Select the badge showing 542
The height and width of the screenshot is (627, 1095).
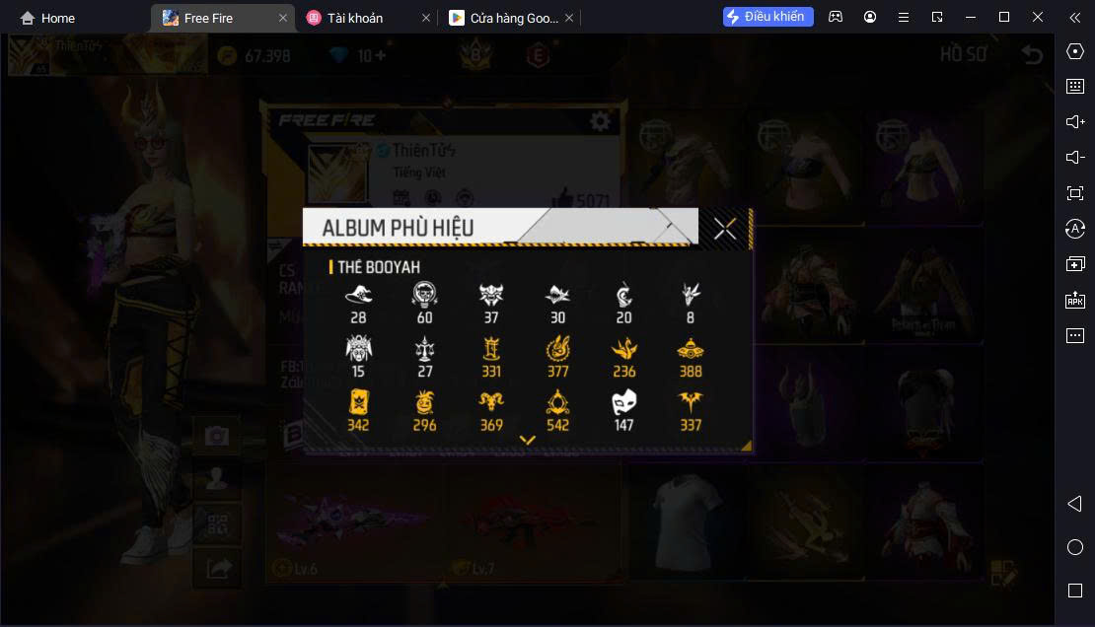557,410
